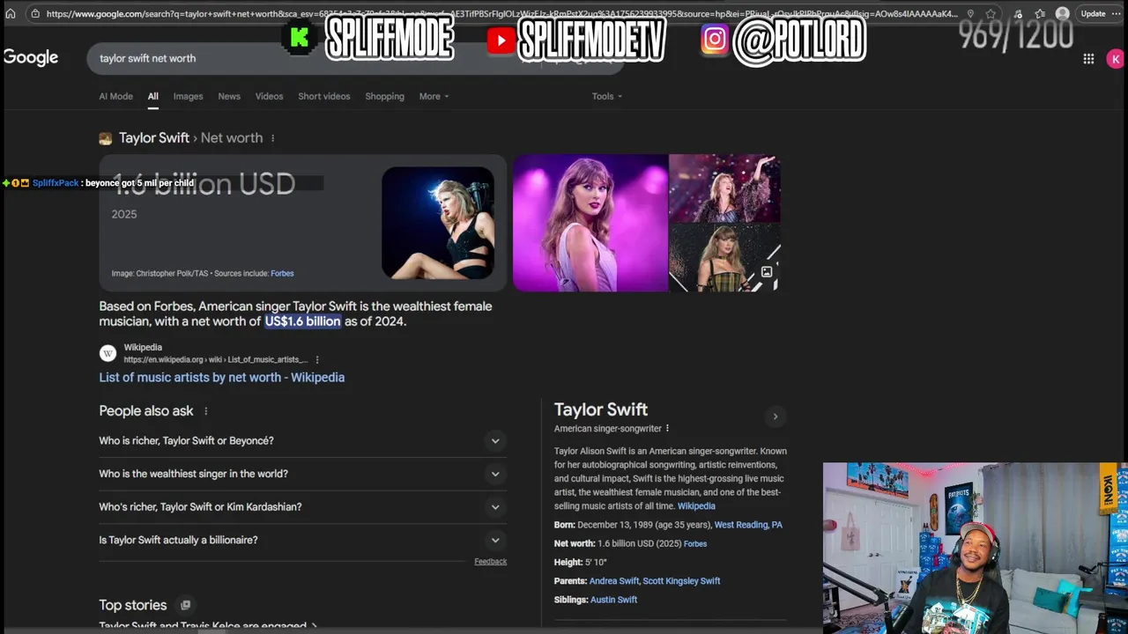Go to the browser home page icon

(x=11, y=14)
